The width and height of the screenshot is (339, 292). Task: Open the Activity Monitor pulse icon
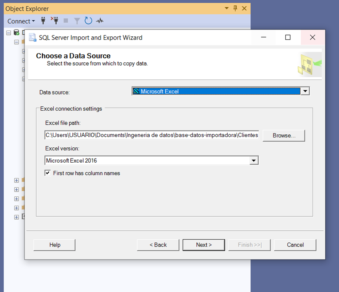tap(99, 21)
